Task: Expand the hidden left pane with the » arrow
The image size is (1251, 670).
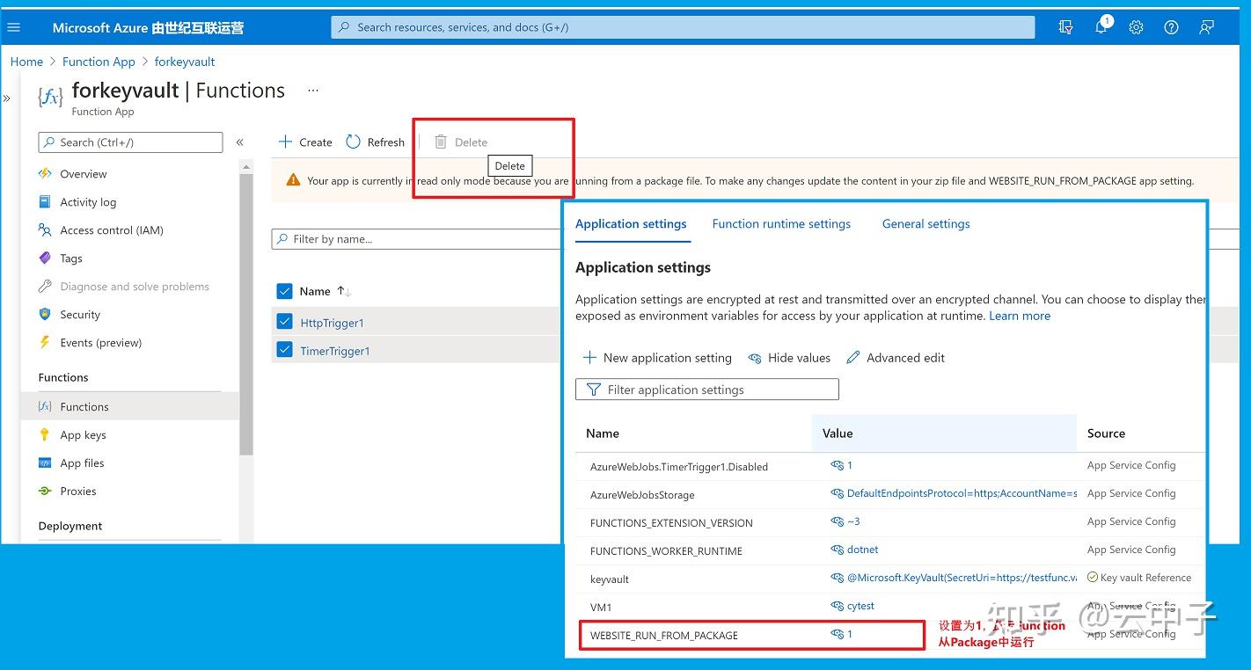Action: point(7,99)
